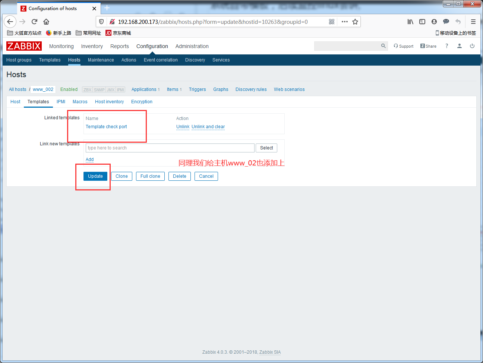
Task: Click the Full clone button
Action: (x=150, y=176)
